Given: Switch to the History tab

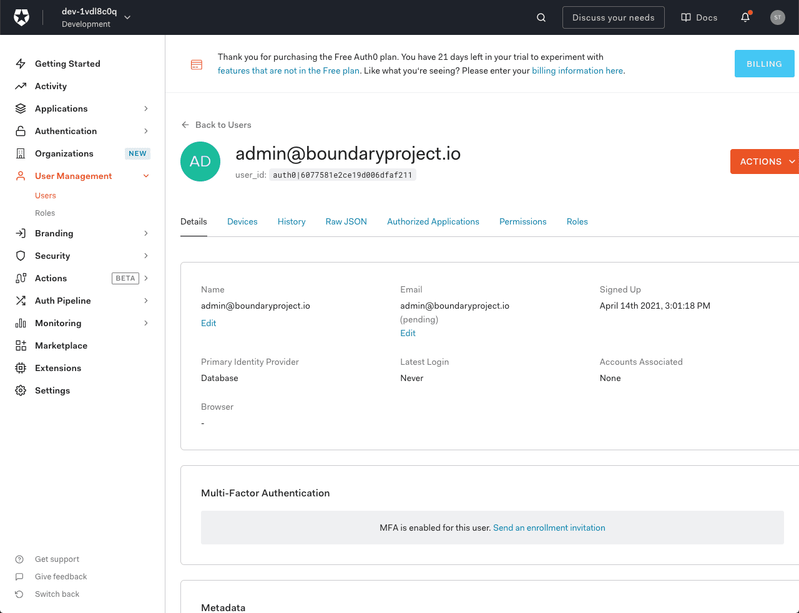Looking at the screenshot, I should coord(292,221).
